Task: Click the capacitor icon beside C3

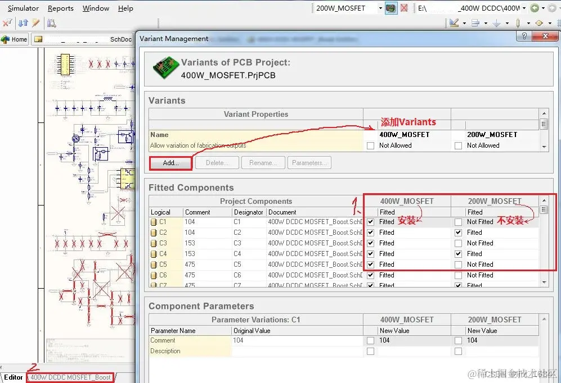Action: pos(154,243)
